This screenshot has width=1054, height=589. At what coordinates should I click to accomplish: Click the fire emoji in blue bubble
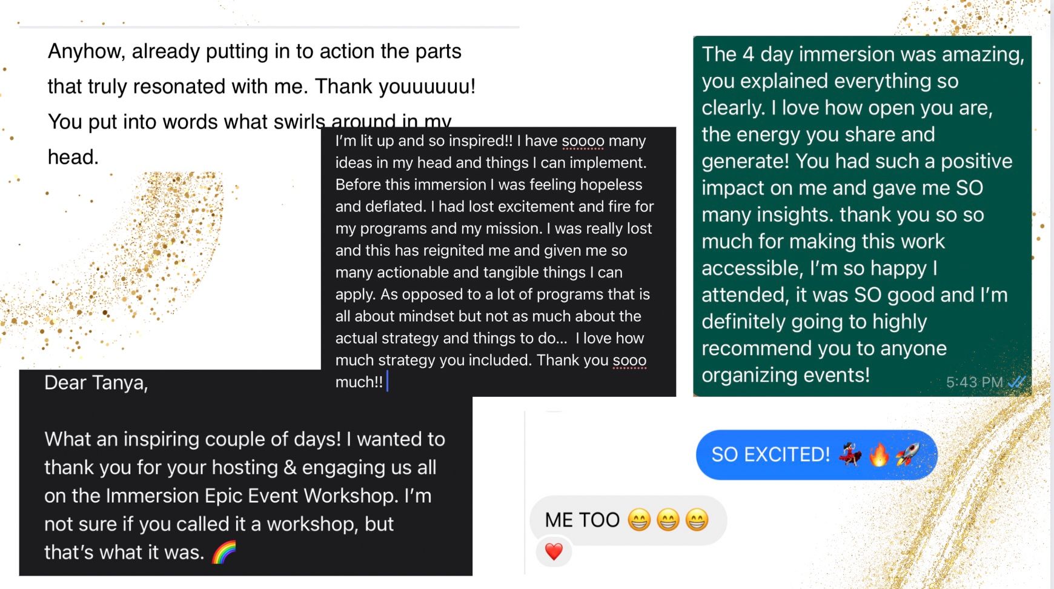click(878, 454)
